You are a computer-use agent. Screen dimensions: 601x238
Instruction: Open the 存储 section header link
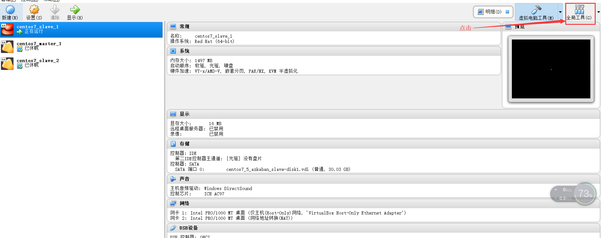185,144
